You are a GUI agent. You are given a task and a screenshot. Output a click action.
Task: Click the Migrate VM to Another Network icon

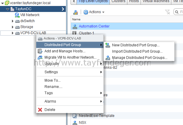click(x=40, y=57)
